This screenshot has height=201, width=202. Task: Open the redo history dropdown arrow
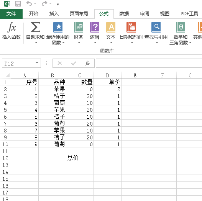click(51, 4)
